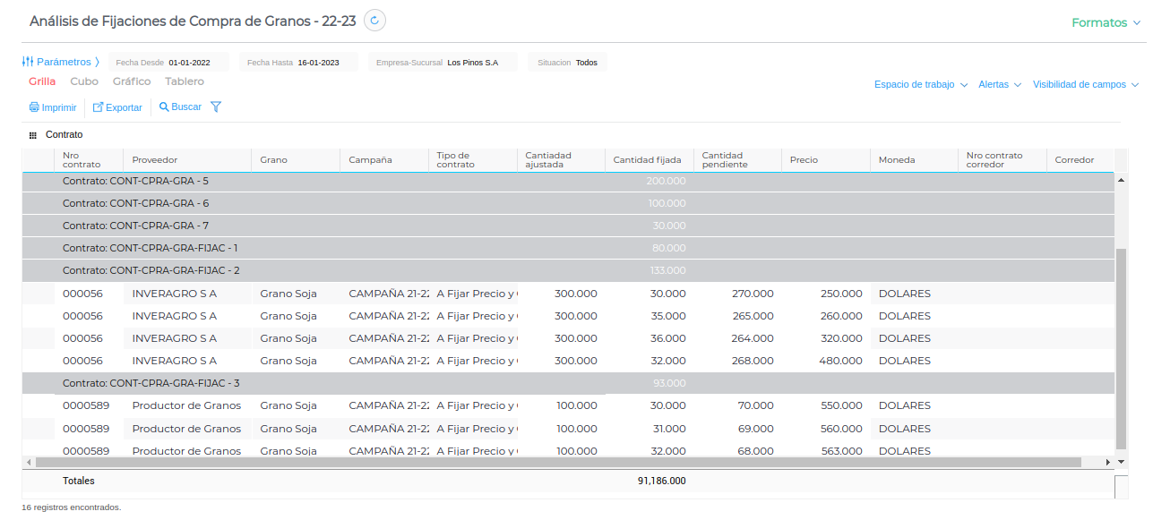Sort by Nro contrato column header
The height and width of the screenshot is (520, 1153).
pyautogui.click(x=89, y=160)
